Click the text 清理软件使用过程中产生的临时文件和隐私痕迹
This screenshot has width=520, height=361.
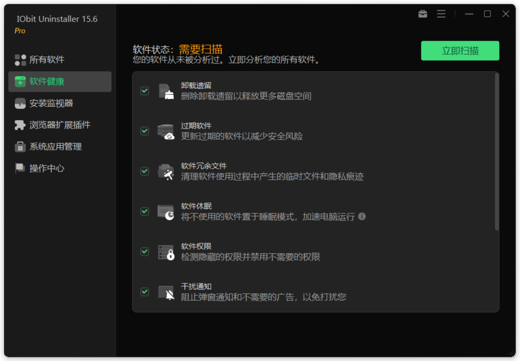pos(272,176)
